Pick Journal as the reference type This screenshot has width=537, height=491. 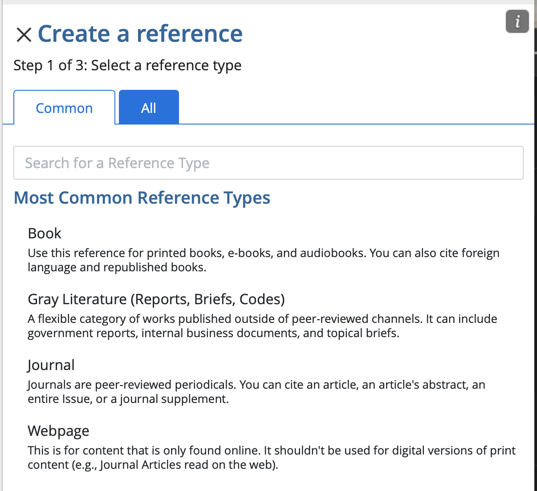tap(51, 365)
